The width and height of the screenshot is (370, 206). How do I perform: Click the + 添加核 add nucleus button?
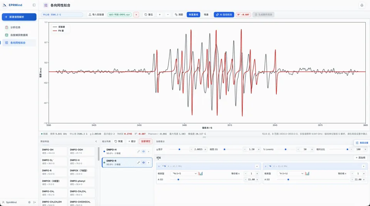point(360,158)
